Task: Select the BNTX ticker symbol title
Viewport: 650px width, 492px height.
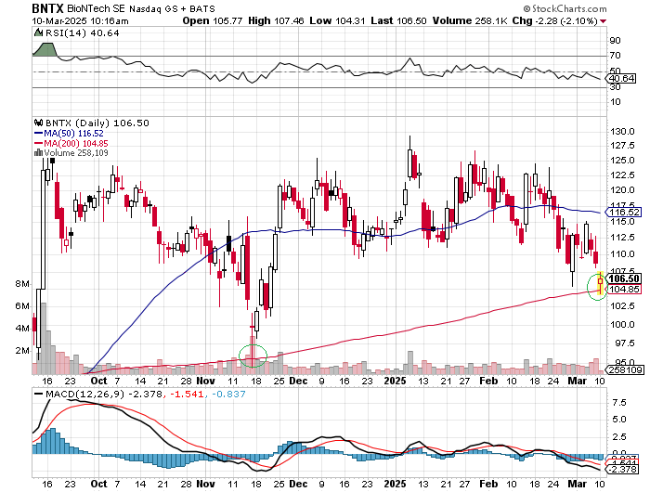Action: 47,7
